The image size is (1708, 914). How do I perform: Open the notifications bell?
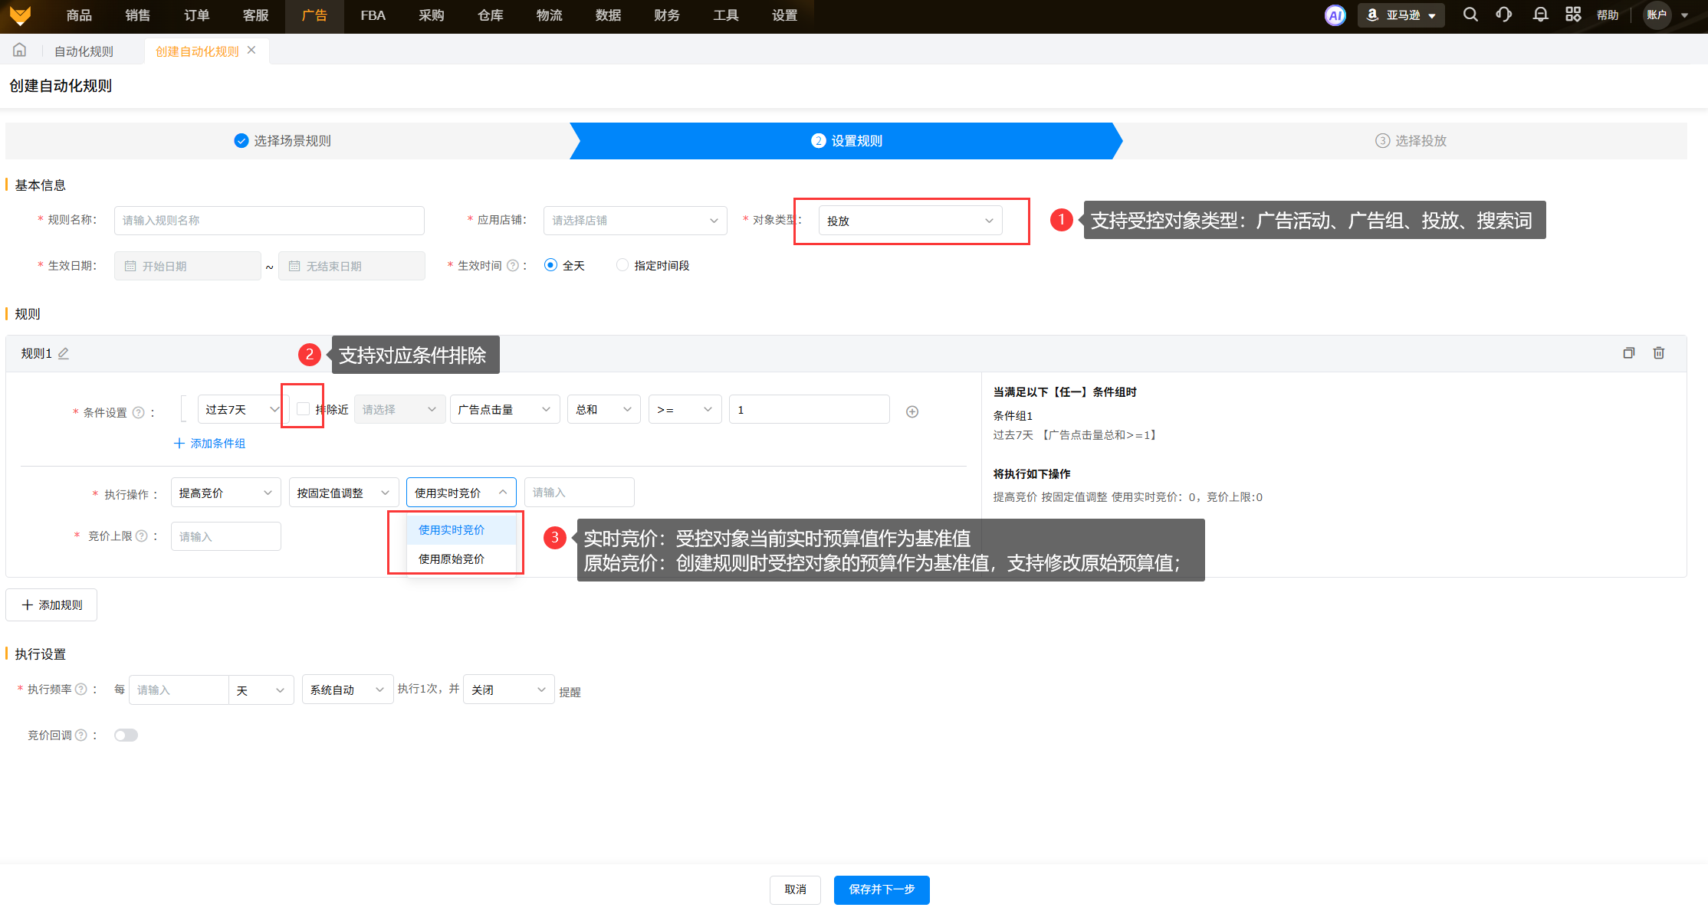(x=1539, y=15)
